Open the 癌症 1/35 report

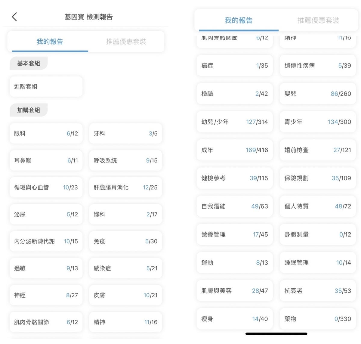pyautogui.click(x=235, y=66)
